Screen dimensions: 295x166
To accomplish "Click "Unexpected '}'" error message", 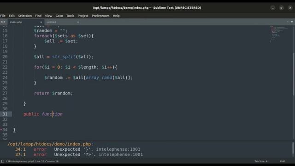I will coord(74,149).
